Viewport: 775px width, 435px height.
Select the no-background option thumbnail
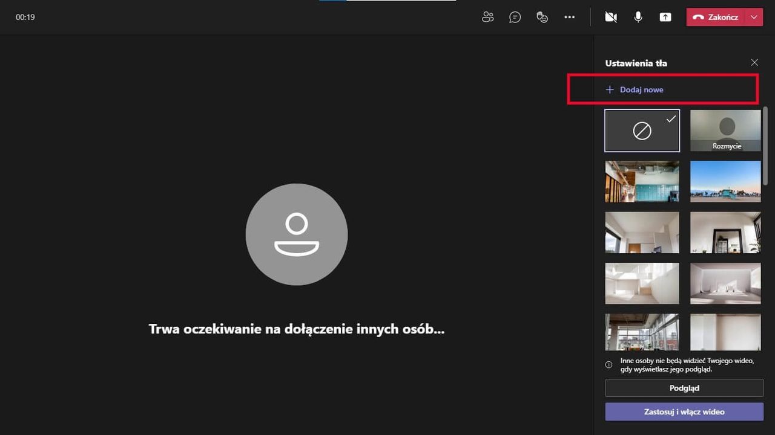tap(642, 130)
